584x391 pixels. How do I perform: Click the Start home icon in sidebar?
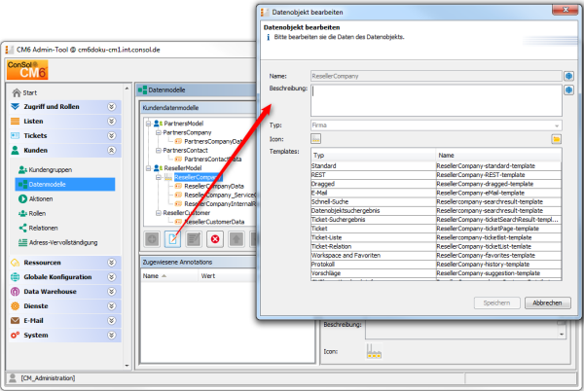(x=16, y=92)
